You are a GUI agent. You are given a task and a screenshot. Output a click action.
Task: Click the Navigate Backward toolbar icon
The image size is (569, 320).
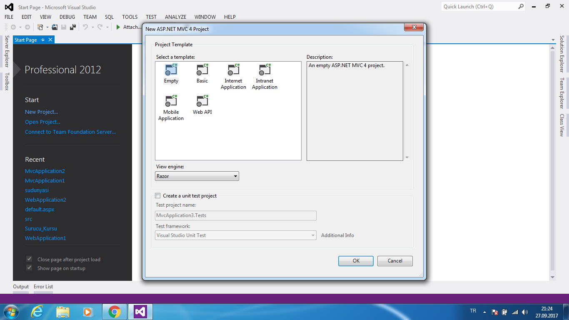(13, 27)
